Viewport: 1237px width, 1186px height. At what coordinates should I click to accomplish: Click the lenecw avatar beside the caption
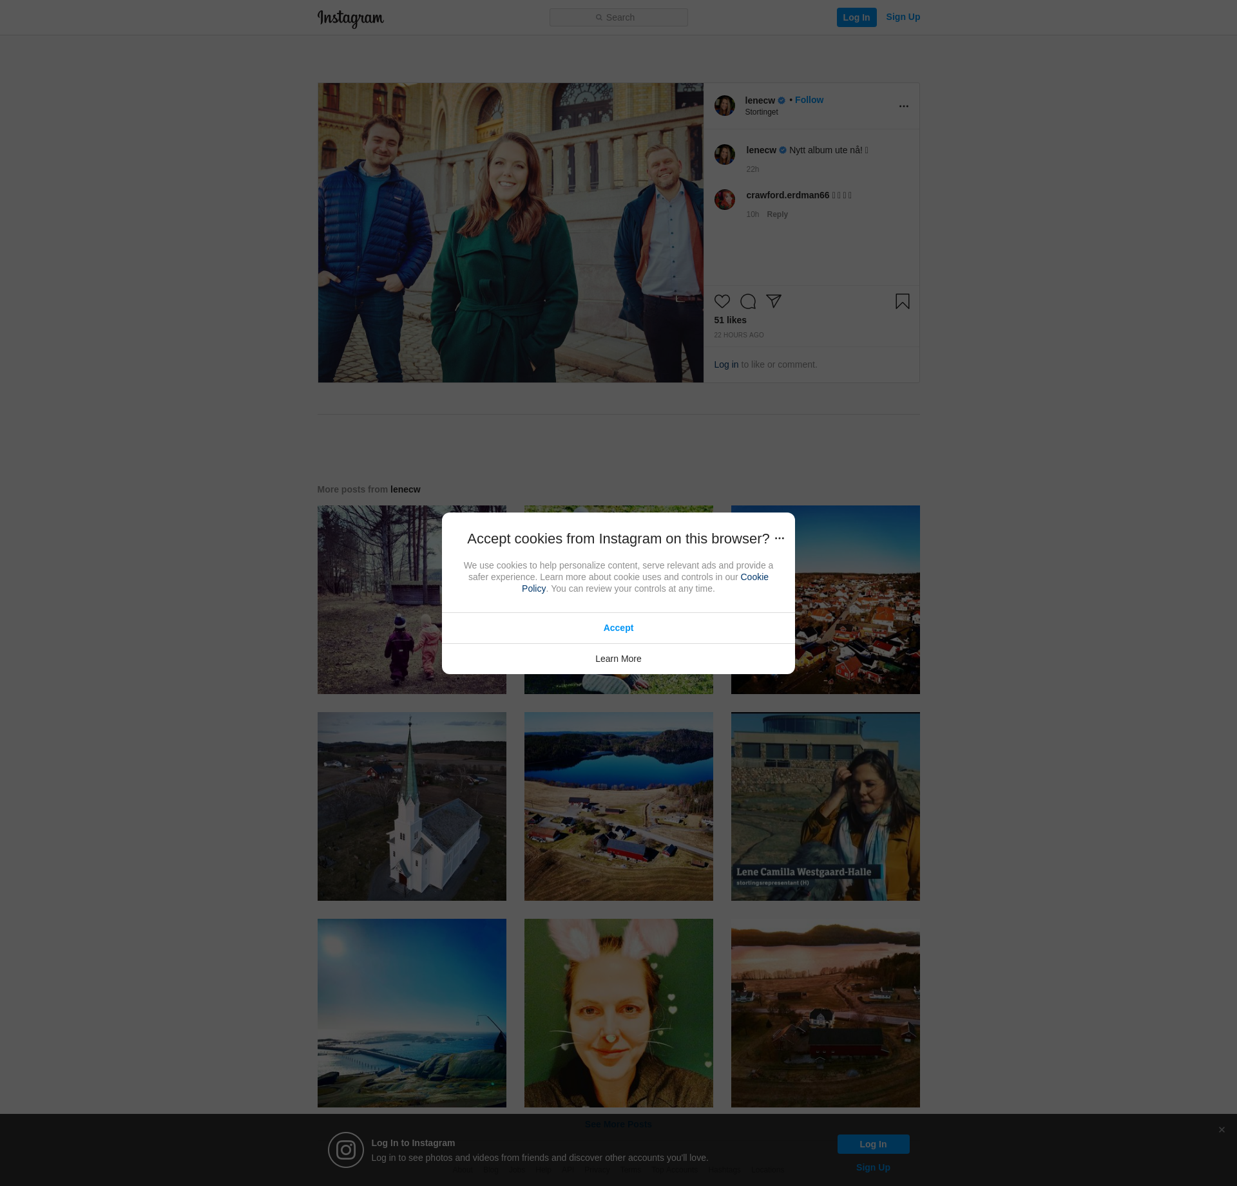click(725, 155)
